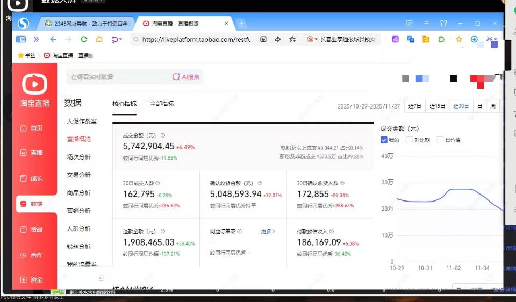The image size is (516, 302).
Task: Select 近7日 date range button
Action: pyautogui.click(x=414, y=106)
